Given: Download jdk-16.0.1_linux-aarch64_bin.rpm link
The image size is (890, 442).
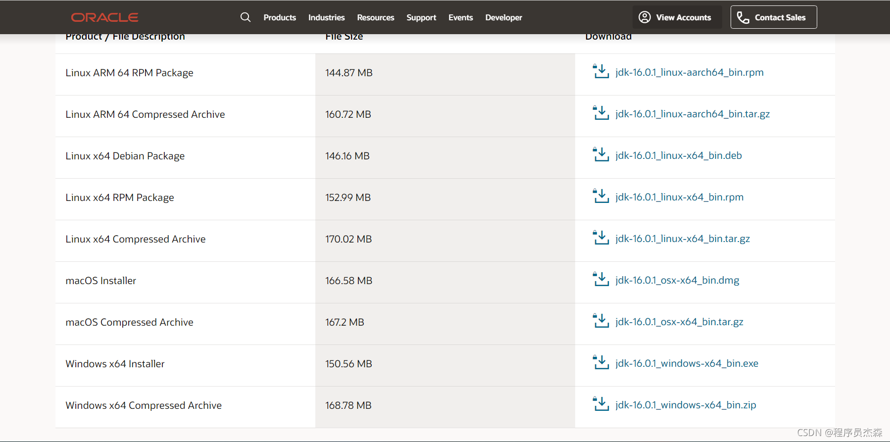Looking at the screenshot, I should (x=690, y=72).
